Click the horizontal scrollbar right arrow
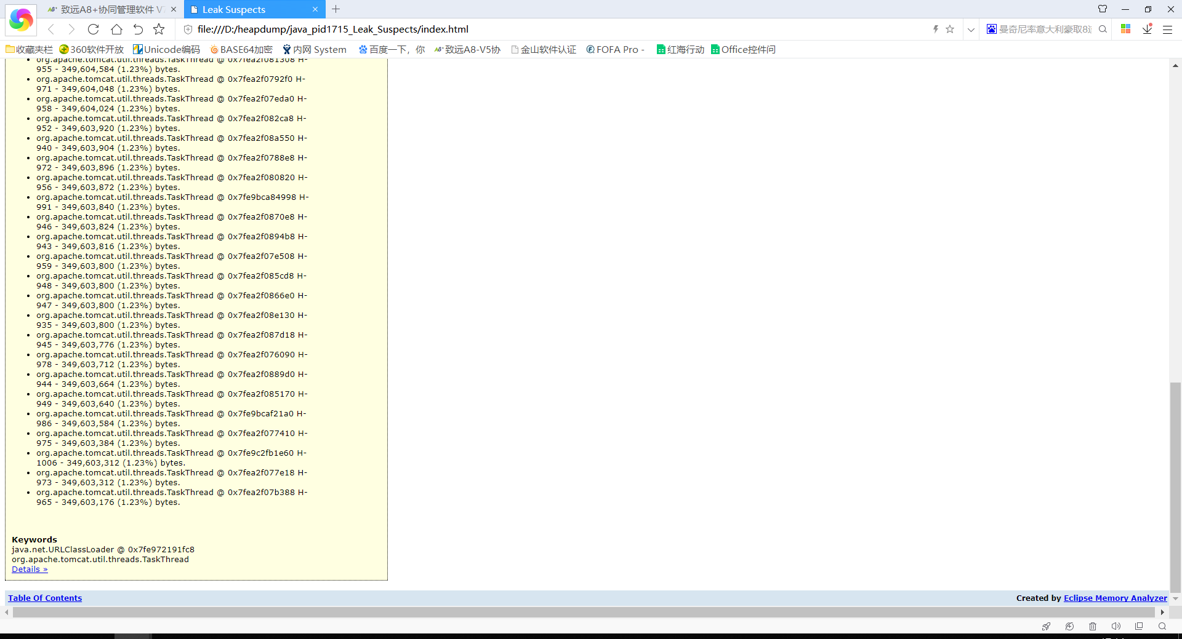 pos(1162,612)
